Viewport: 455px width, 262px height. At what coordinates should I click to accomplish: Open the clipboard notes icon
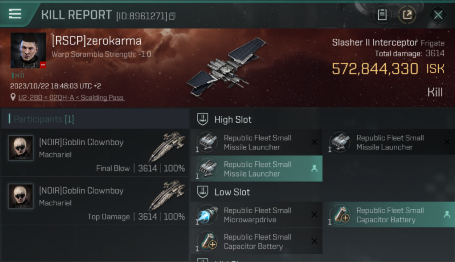point(382,15)
